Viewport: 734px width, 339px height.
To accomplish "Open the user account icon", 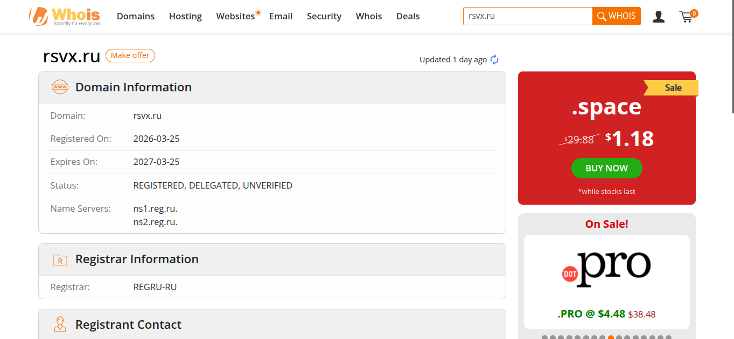I will (x=658, y=17).
